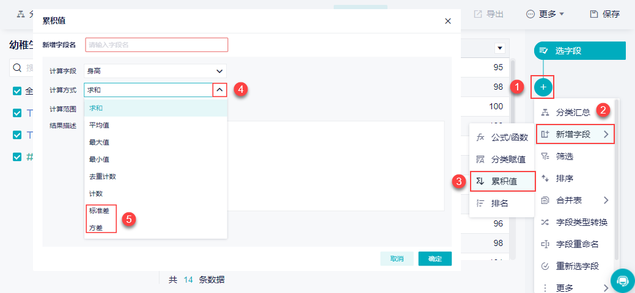Click the plus add-step icon
Screen dimensions: 635x293
pyautogui.click(x=543, y=87)
